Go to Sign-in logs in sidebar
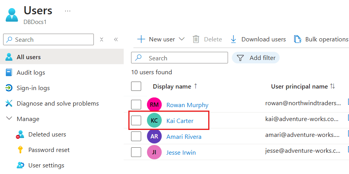Screen dimensions: 349x174 (33, 88)
